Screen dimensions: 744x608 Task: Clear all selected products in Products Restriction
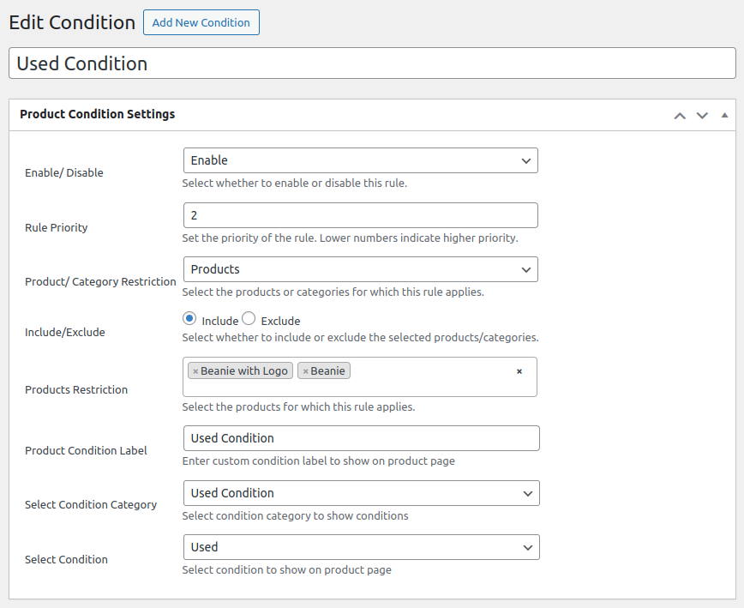[519, 371]
